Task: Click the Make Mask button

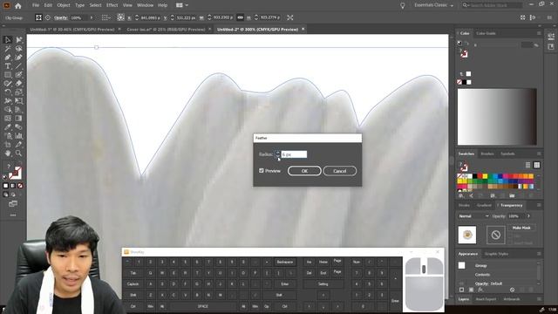Action: pos(521,228)
